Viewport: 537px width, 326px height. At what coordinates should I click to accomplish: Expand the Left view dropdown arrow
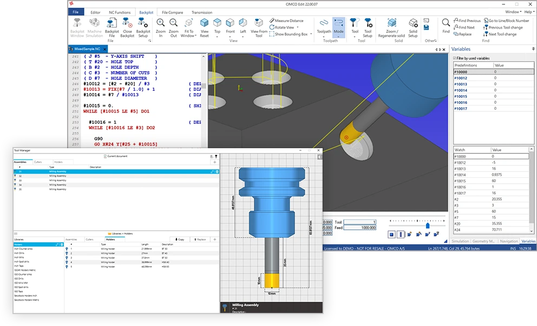243,36
